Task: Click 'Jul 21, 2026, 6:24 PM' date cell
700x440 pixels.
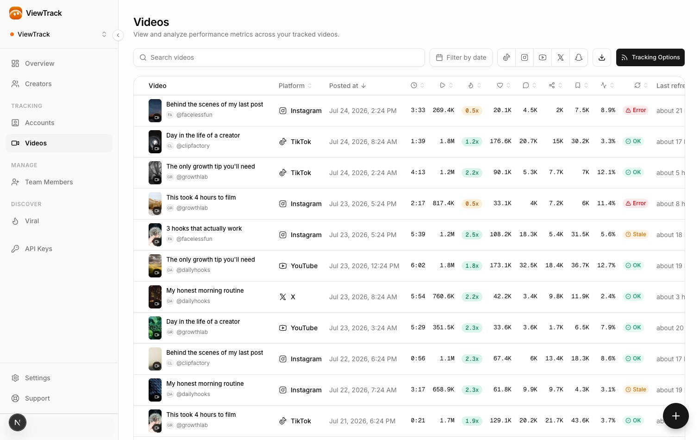Action: [x=362, y=421]
